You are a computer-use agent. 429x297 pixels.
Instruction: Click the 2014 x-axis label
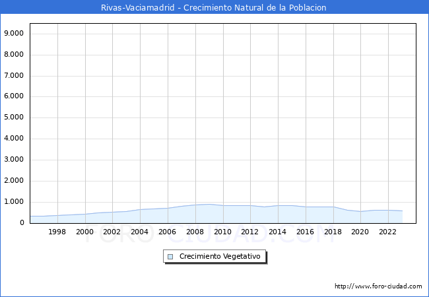[x=277, y=232]
